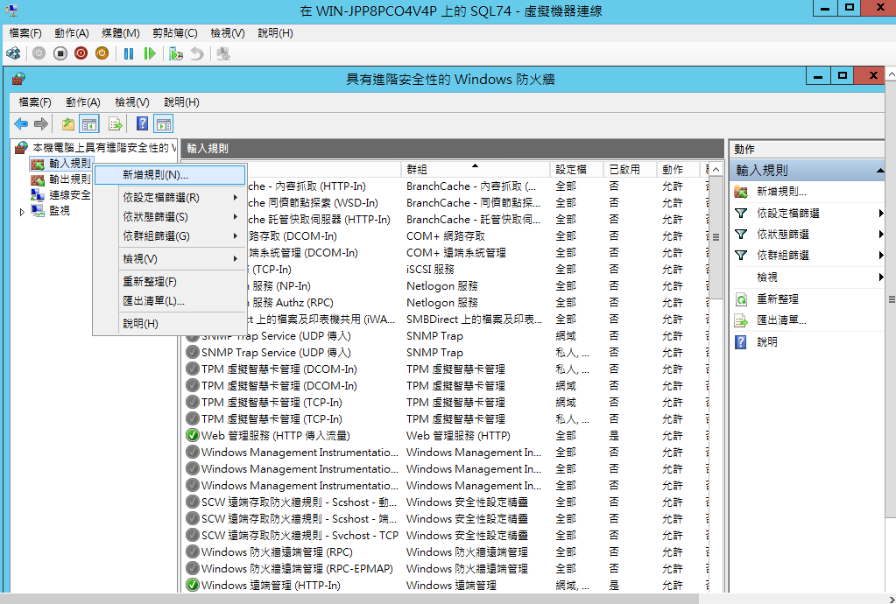This screenshot has height=604, width=896.
Task: Choose 重新整理(F) from the context menu
Action: click(170, 282)
